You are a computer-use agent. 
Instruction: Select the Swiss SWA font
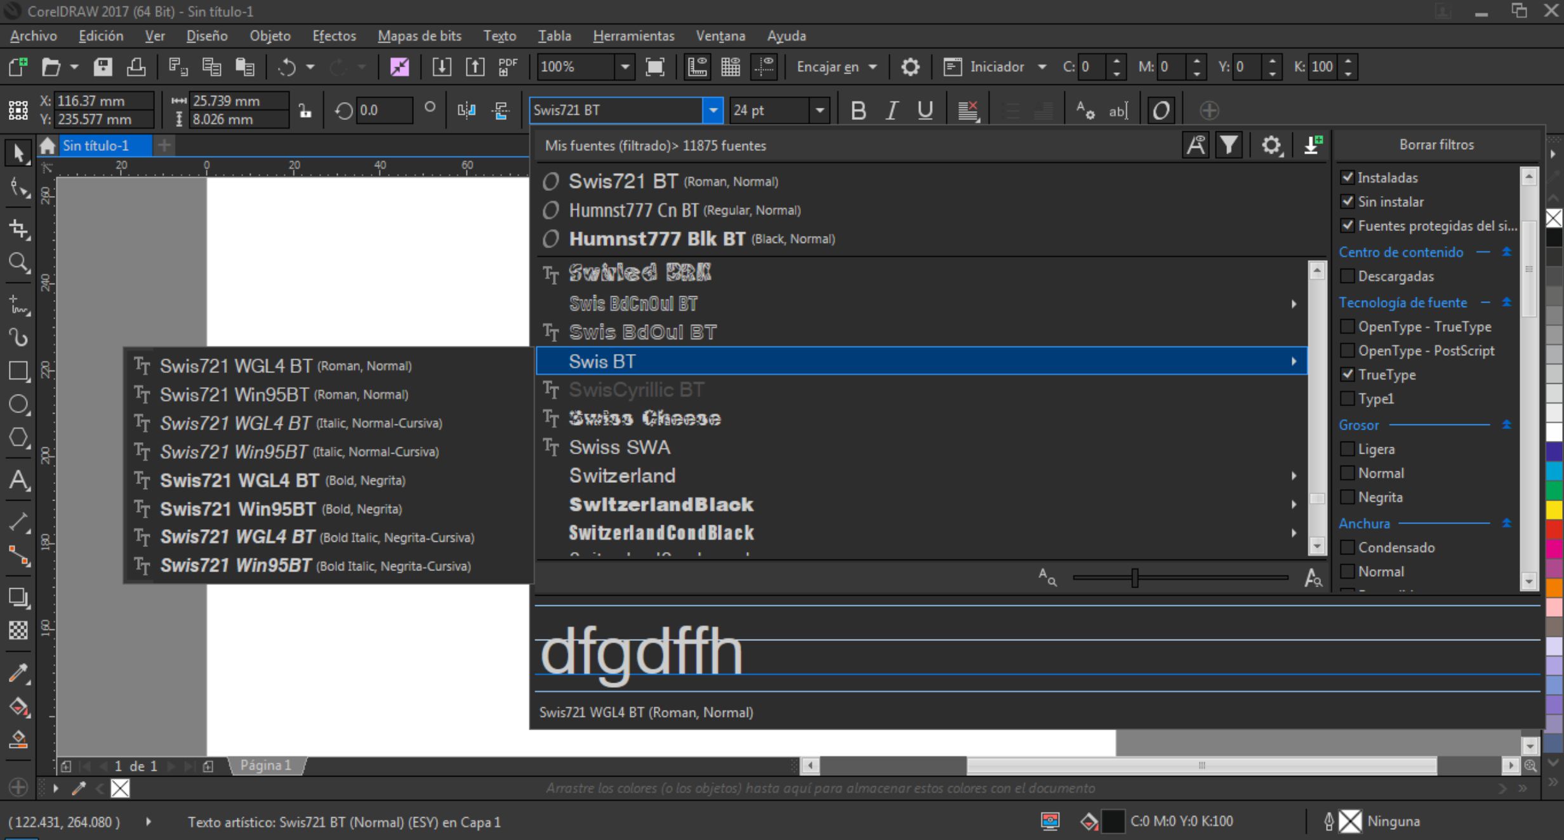(922, 447)
